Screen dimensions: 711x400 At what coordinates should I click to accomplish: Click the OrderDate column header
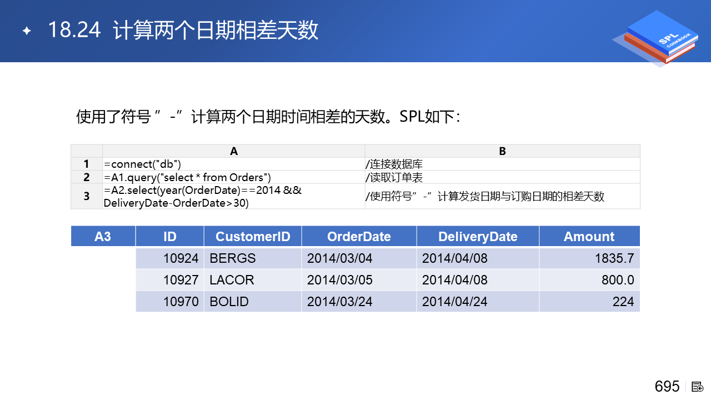click(x=359, y=236)
